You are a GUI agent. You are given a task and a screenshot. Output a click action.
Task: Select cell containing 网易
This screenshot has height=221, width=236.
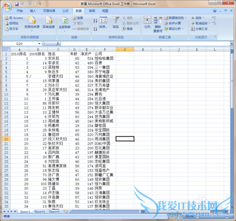coord(105,188)
